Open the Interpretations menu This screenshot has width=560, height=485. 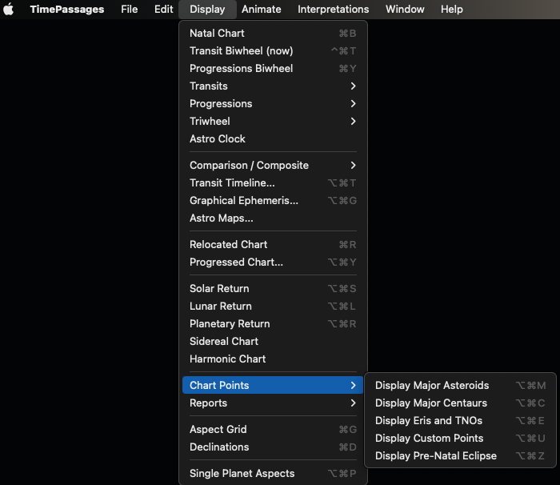[334, 10]
